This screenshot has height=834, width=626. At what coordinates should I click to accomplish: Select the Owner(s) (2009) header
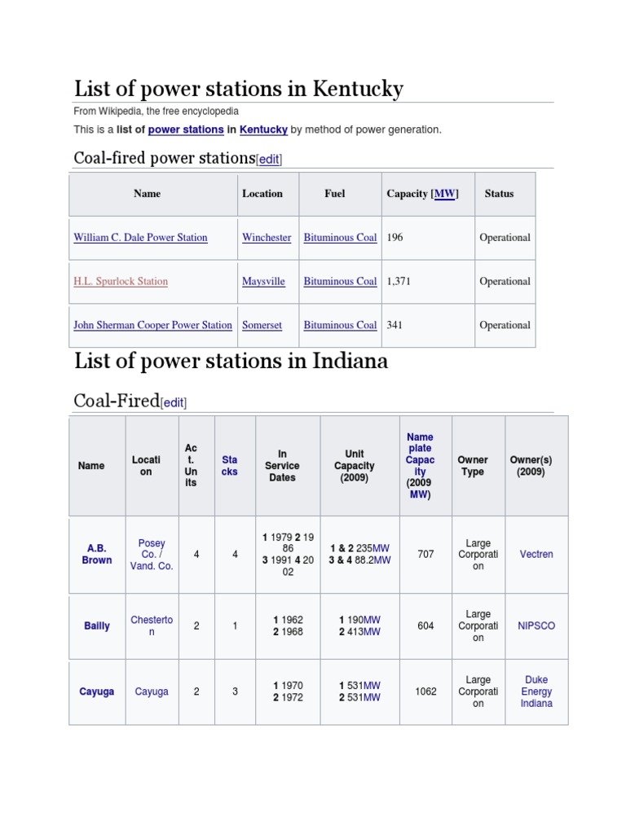tap(531, 465)
